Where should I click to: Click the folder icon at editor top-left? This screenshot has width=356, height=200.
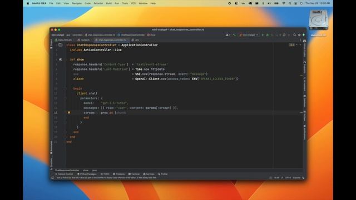tap(61, 45)
